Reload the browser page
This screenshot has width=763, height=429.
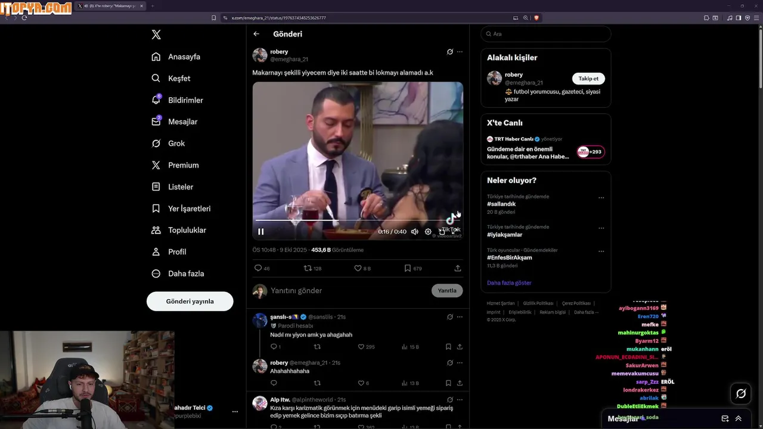point(24,18)
